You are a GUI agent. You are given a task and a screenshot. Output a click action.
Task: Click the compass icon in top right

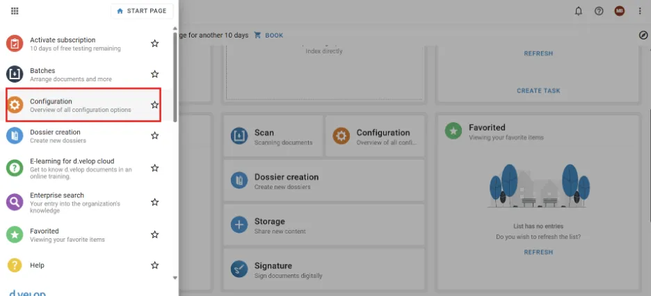point(643,35)
